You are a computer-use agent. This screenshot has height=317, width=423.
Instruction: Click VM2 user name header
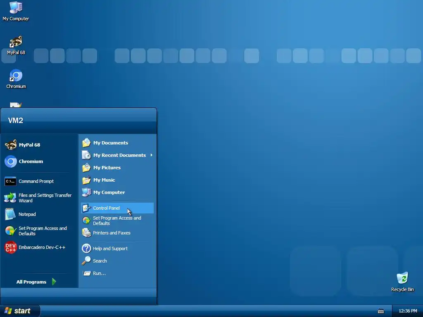point(15,120)
